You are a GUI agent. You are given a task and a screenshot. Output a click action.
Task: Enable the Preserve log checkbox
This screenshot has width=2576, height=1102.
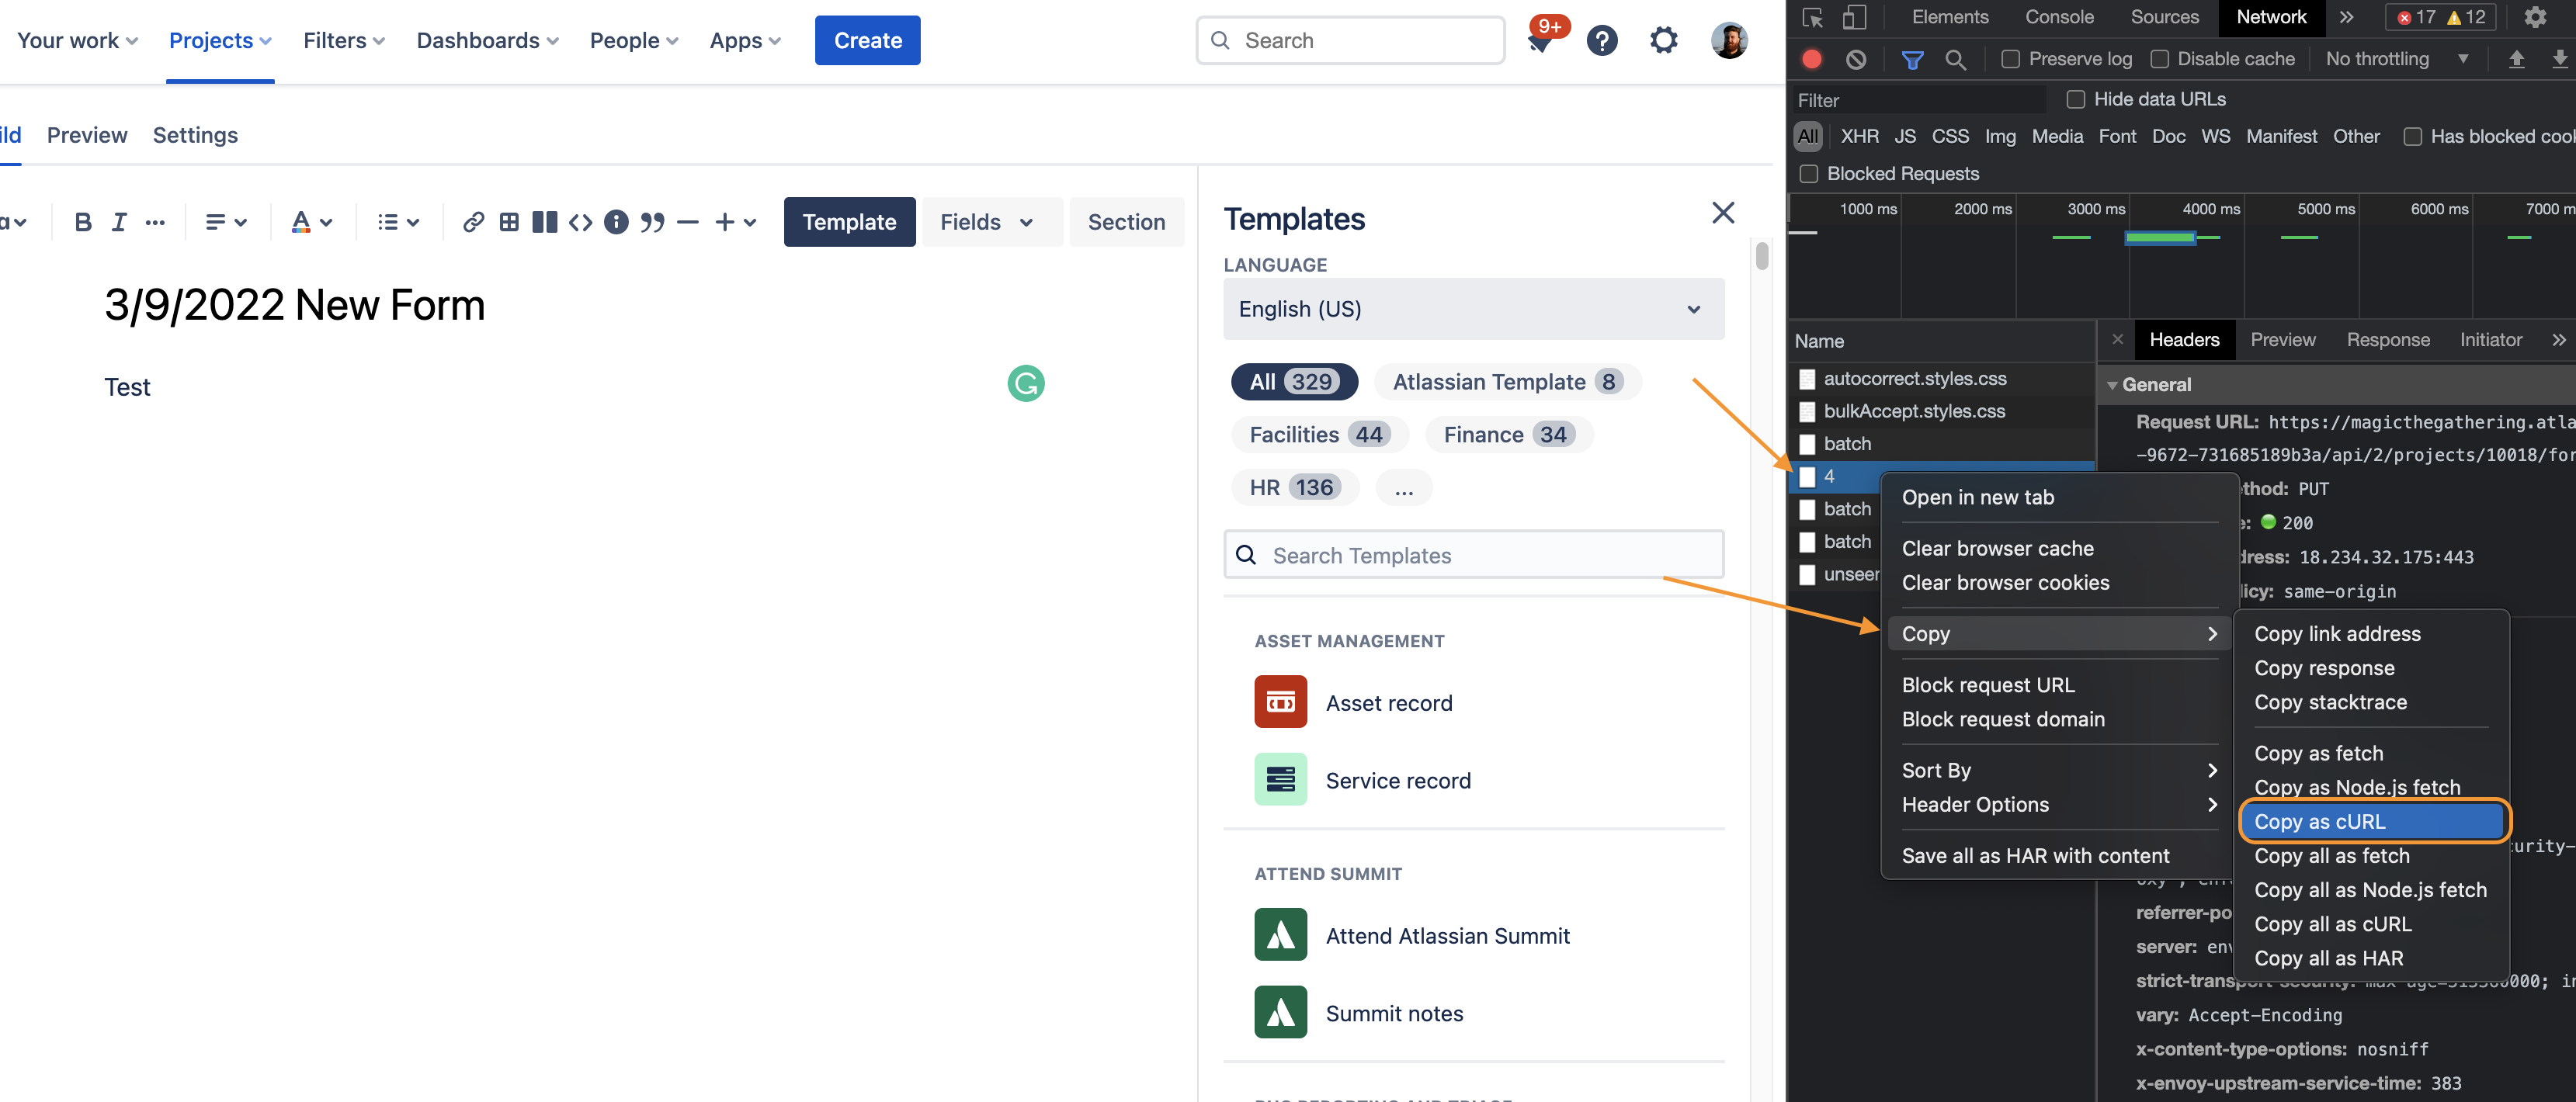click(2010, 60)
